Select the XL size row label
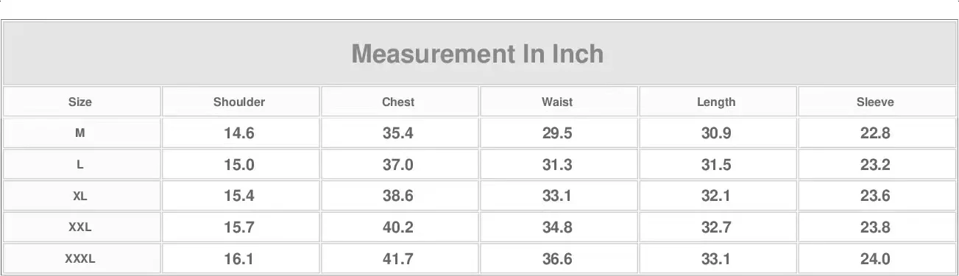959x276 pixels. (x=80, y=197)
